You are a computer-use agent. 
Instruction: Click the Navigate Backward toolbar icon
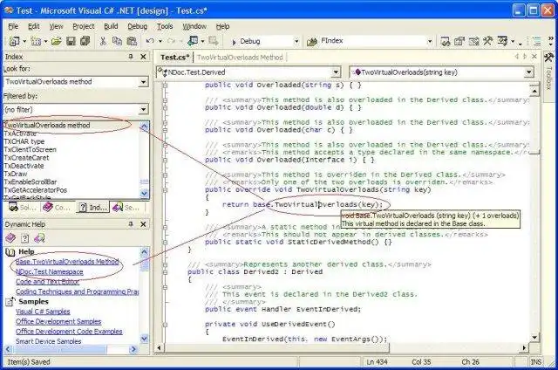point(193,41)
